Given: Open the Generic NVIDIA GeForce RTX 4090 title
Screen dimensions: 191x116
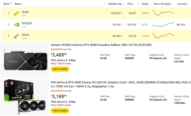Looking at the screenshot, I should (101, 45).
